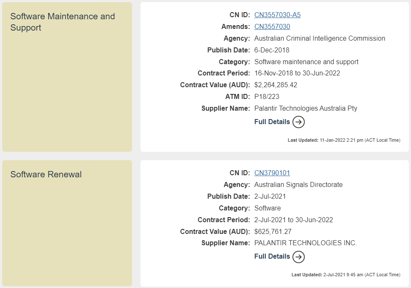Click the arrow icon beside Full Details for CN3790101
The width and height of the screenshot is (411, 288).
(x=299, y=257)
